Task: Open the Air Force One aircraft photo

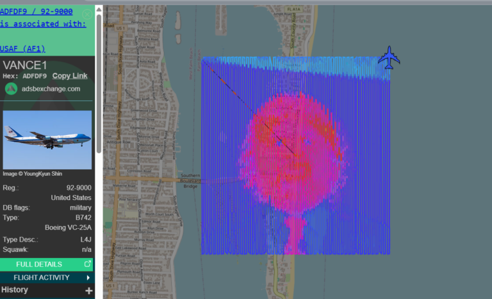Action: coord(47,140)
